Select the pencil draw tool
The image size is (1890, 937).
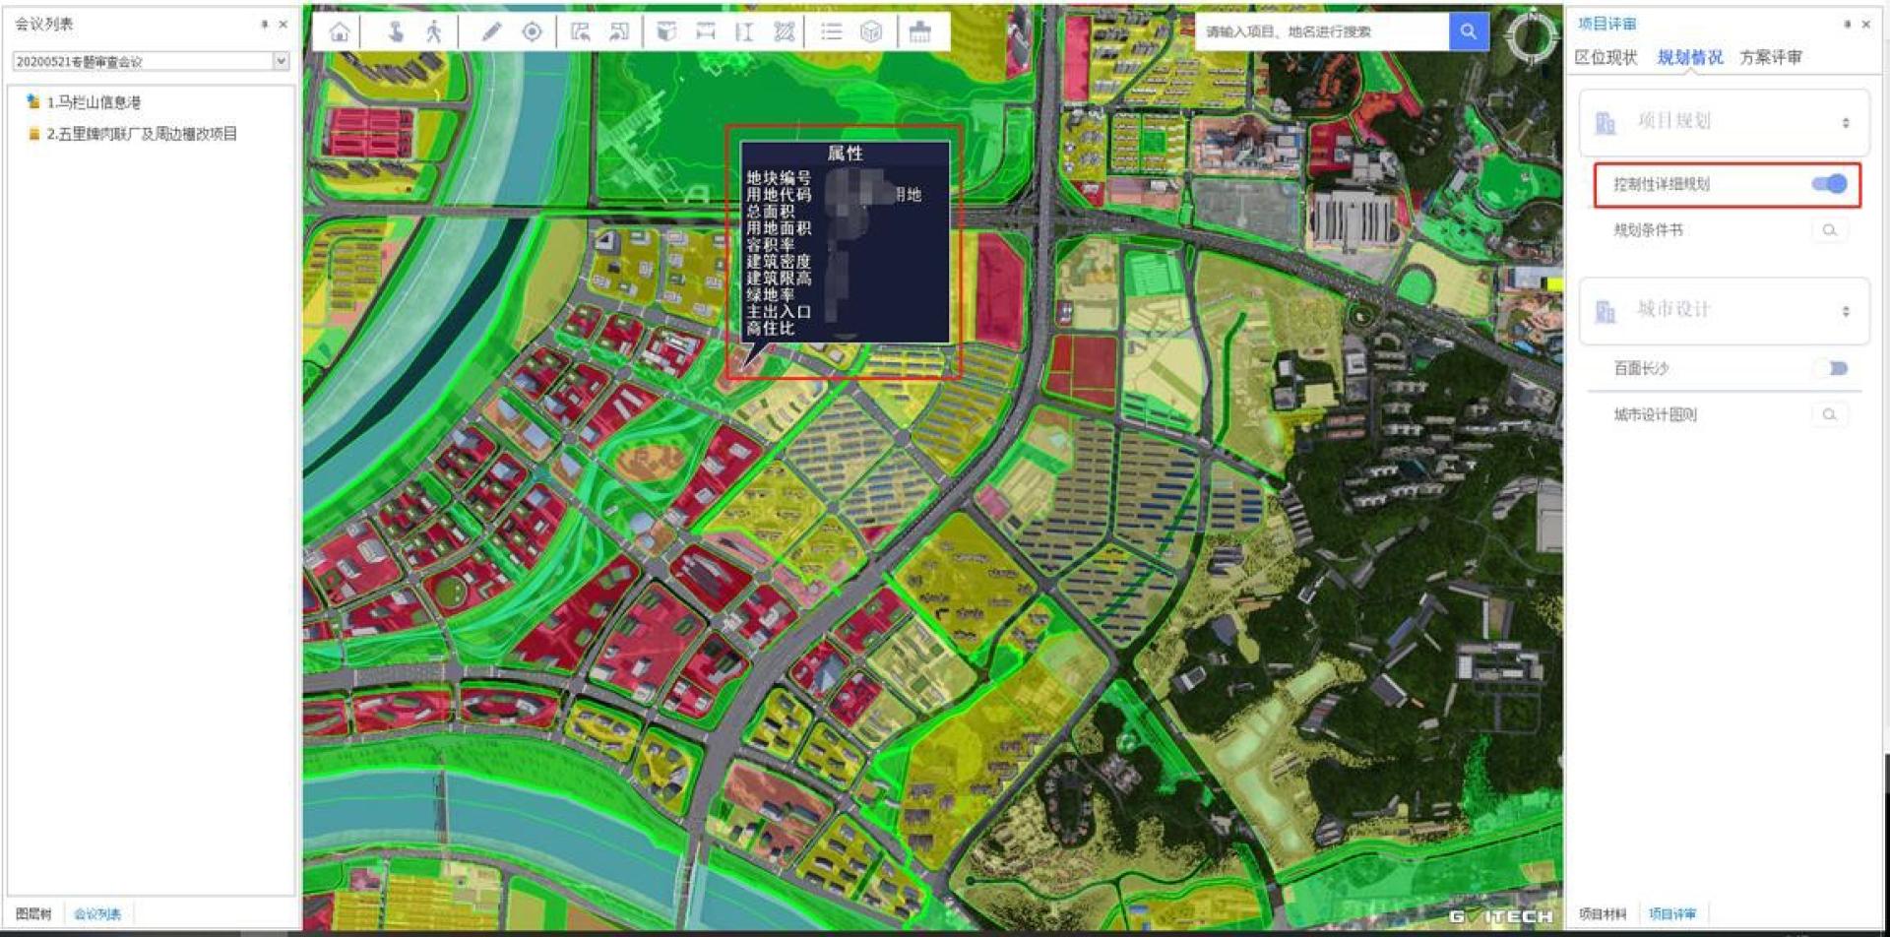click(490, 32)
